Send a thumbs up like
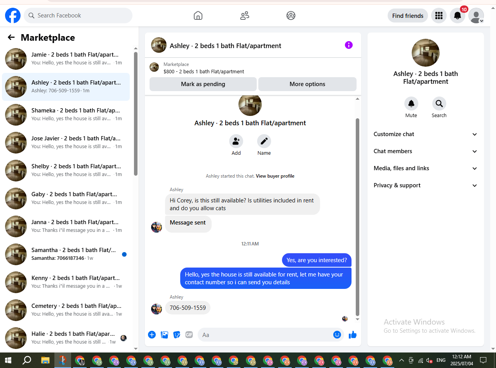 coord(353,335)
